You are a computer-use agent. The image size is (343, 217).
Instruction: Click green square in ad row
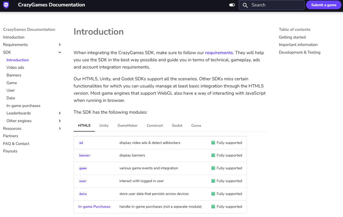tap(213, 143)
